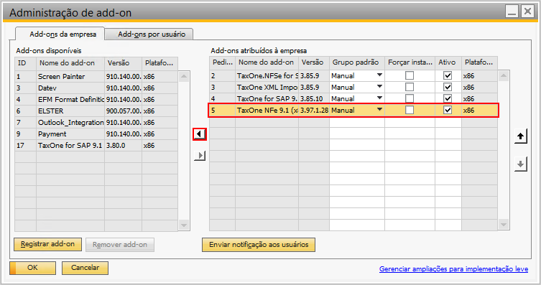
Task: Click Nome do add-on header in available list
Action: (70, 62)
